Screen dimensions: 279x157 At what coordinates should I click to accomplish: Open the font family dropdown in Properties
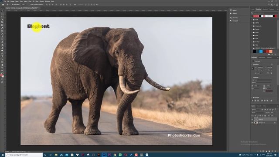262,80
